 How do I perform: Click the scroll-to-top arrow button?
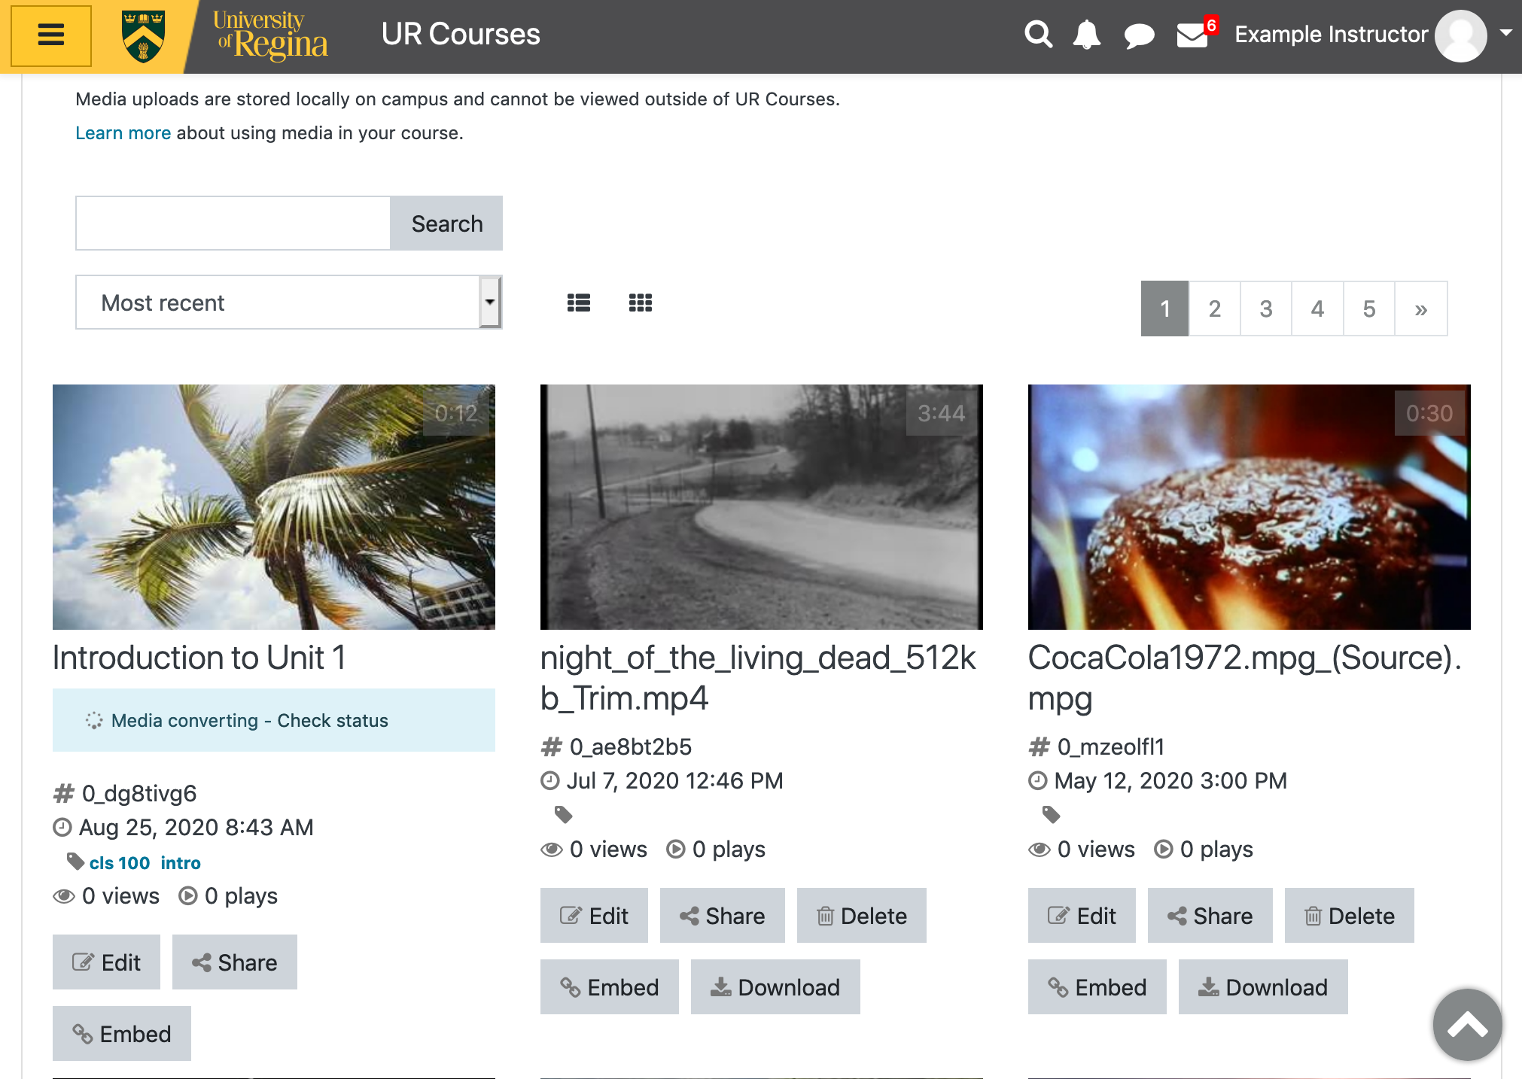tap(1467, 1024)
